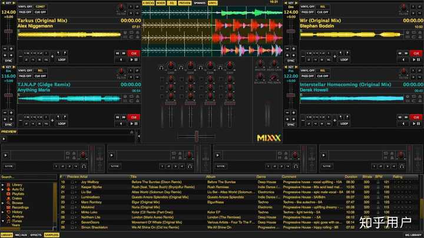Toggle VINYL OFF on the T.I.N.A.P deck
The width and height of the screenshot is (424, 238).
click(25, 71)
